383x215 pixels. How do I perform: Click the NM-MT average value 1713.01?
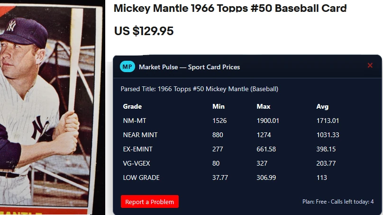tap(328, 121)
